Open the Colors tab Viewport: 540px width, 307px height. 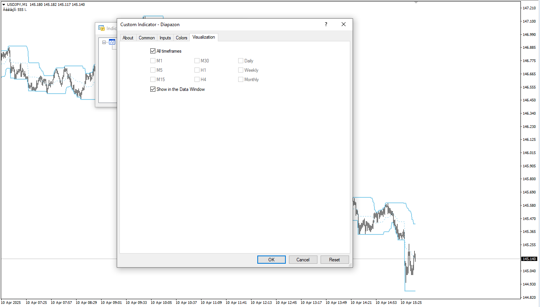(x=182, y=38)
